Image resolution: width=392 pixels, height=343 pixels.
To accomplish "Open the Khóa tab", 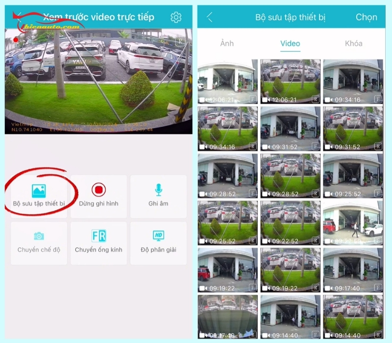I will click(x=353, y=44).
